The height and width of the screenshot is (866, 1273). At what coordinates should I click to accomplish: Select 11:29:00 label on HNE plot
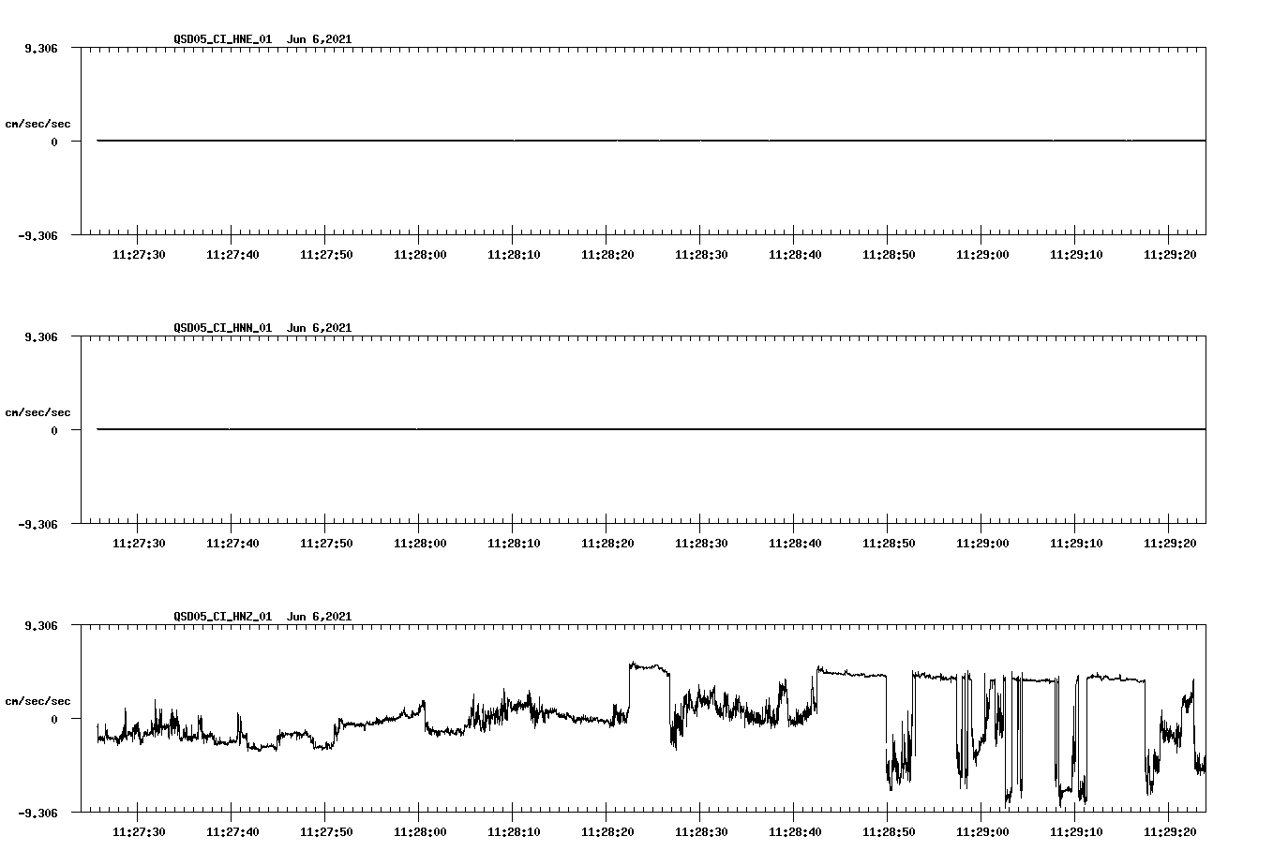pyautogui.click(x=982, y=255)
